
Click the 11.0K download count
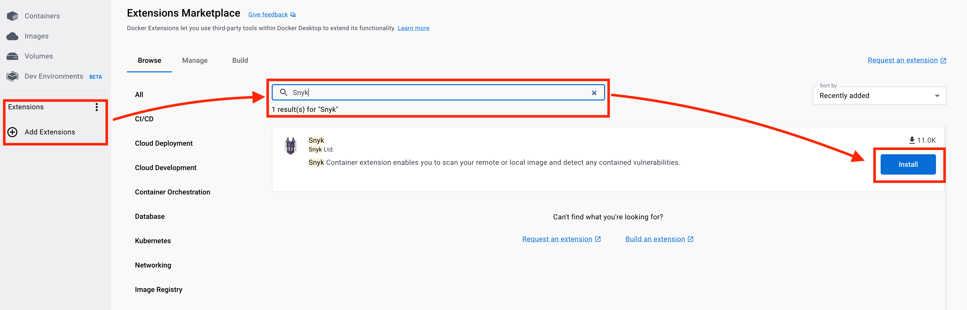(x=926, y=140)
